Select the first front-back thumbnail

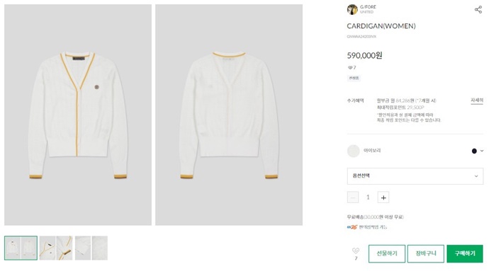[21, 248]
